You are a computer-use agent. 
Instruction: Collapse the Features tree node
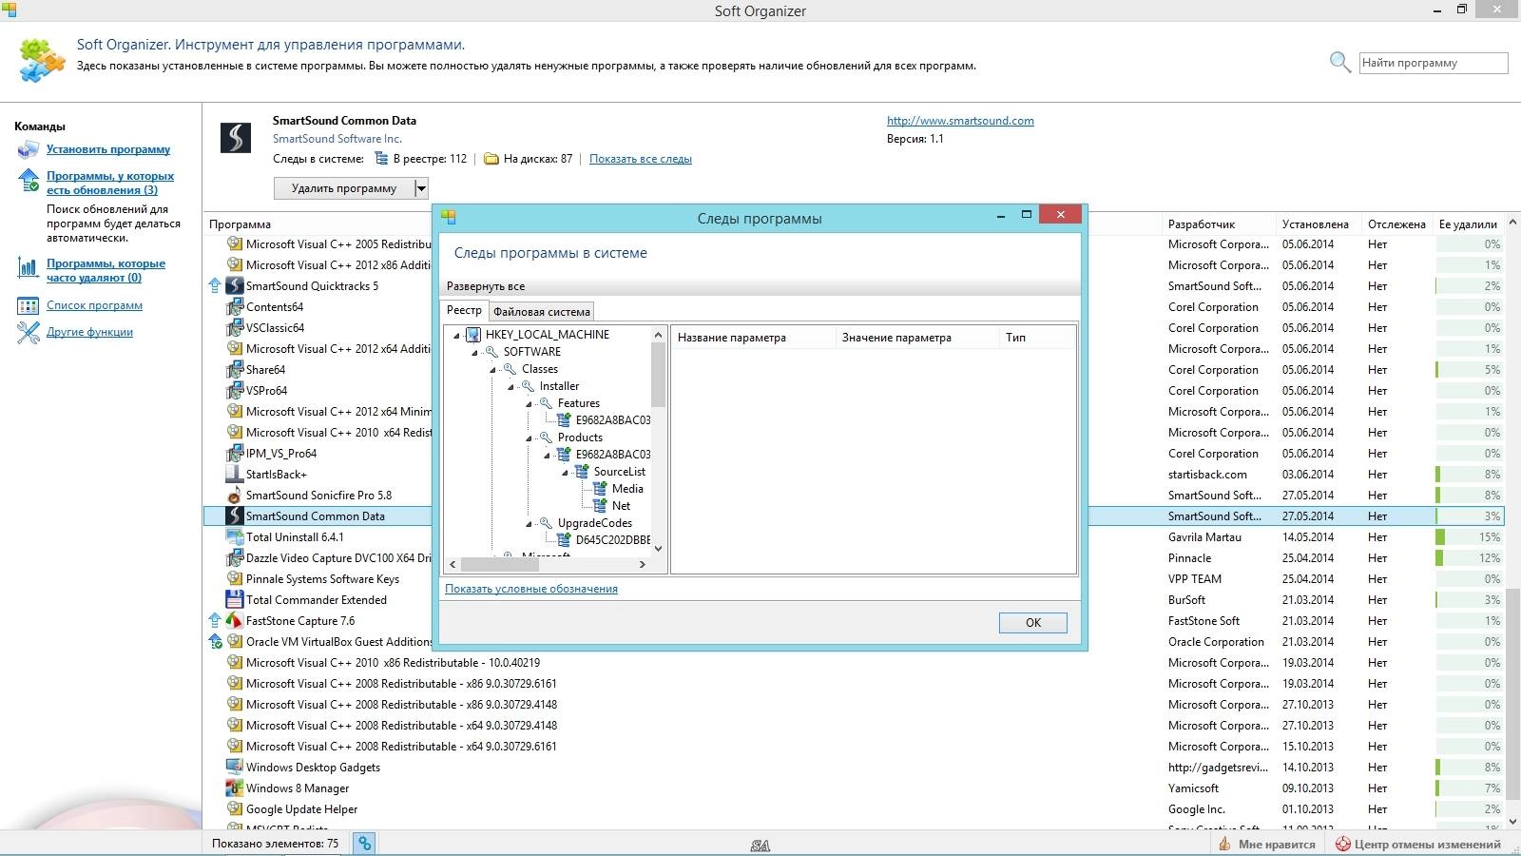click(x=529, y=403)
